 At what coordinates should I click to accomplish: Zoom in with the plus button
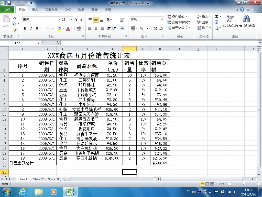[259, 184]
